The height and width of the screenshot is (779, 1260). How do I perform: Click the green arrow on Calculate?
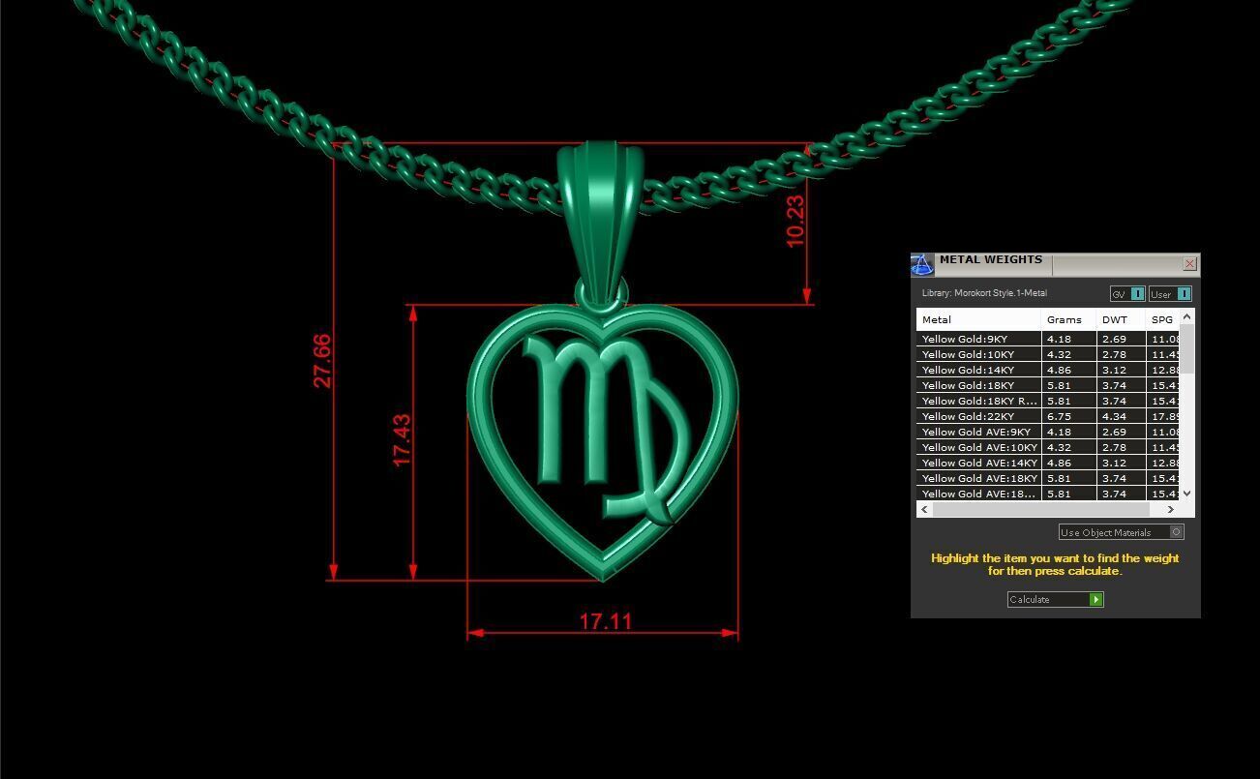click(x=1095, y=599)
